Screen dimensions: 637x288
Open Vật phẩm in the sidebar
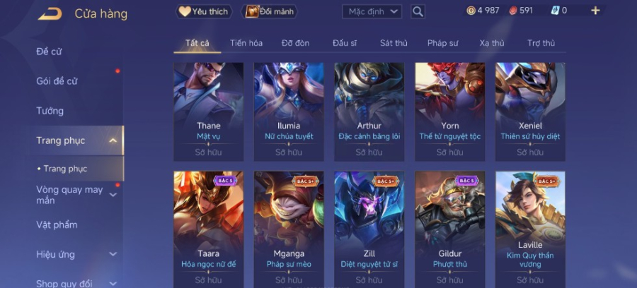(57, 224)
